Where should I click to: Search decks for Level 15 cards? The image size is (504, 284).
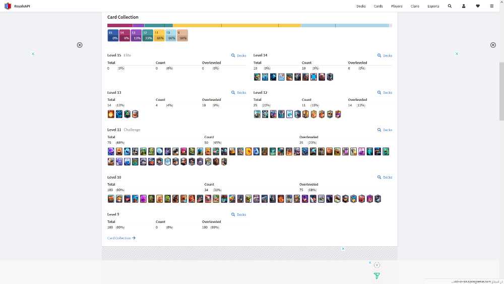(238, 55)
